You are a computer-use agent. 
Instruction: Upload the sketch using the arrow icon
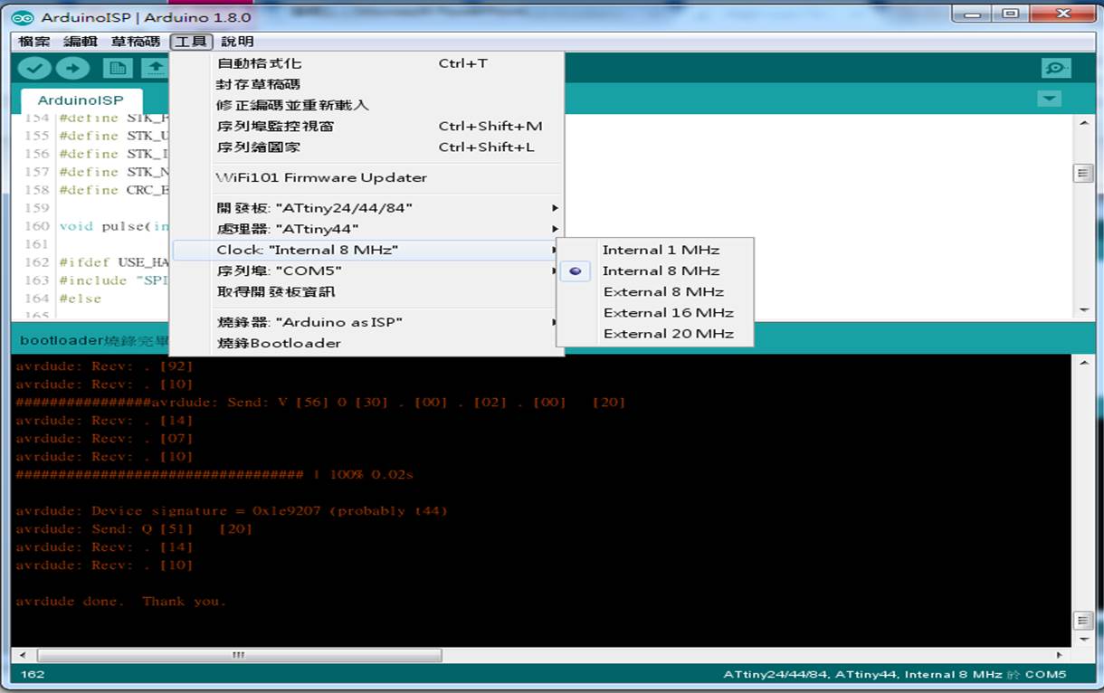(x=72, y=68)
